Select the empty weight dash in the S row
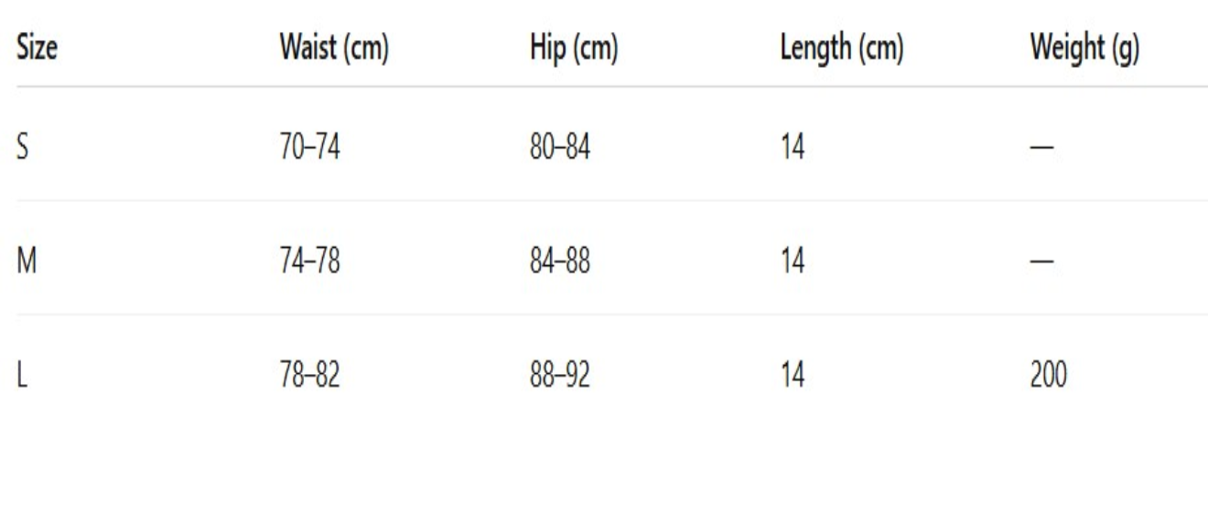Screen dimensions: 1208x513 coord(1041,148)
